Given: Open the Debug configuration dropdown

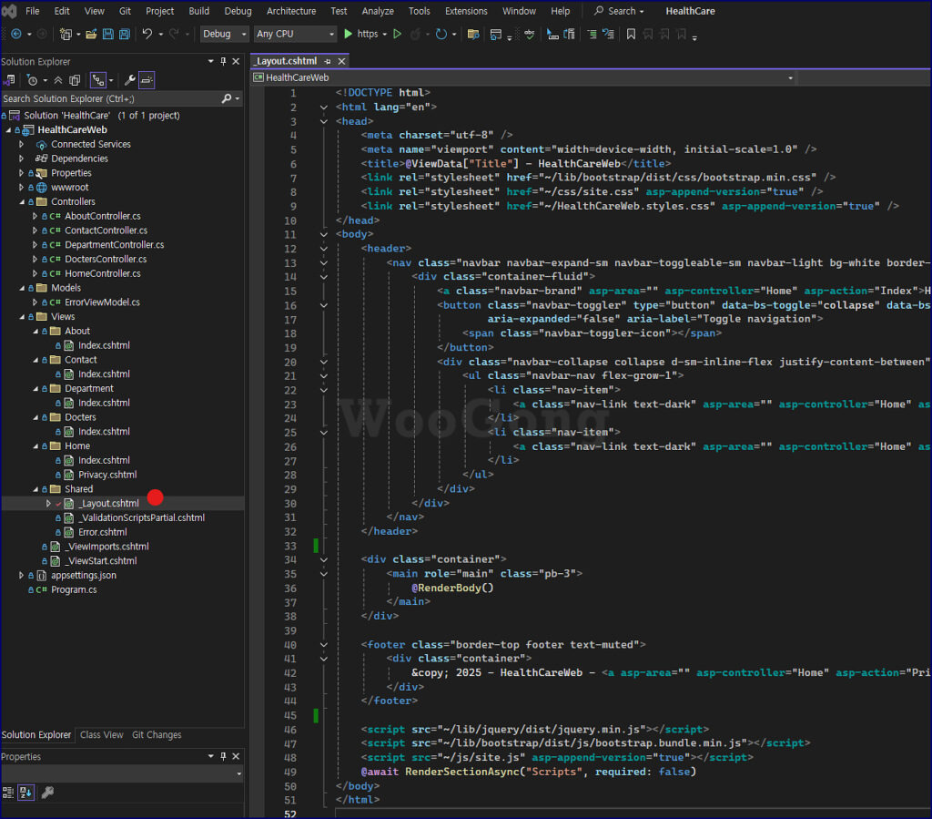Looking at the screenshot, I should coord(224,34).
